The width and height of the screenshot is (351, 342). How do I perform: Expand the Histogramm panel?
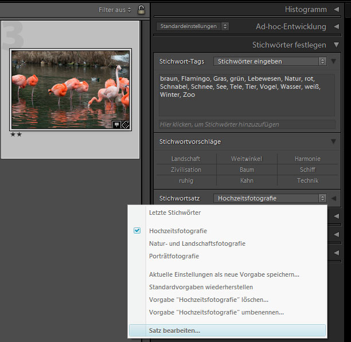pyautogui.click(x=336, y=9)
